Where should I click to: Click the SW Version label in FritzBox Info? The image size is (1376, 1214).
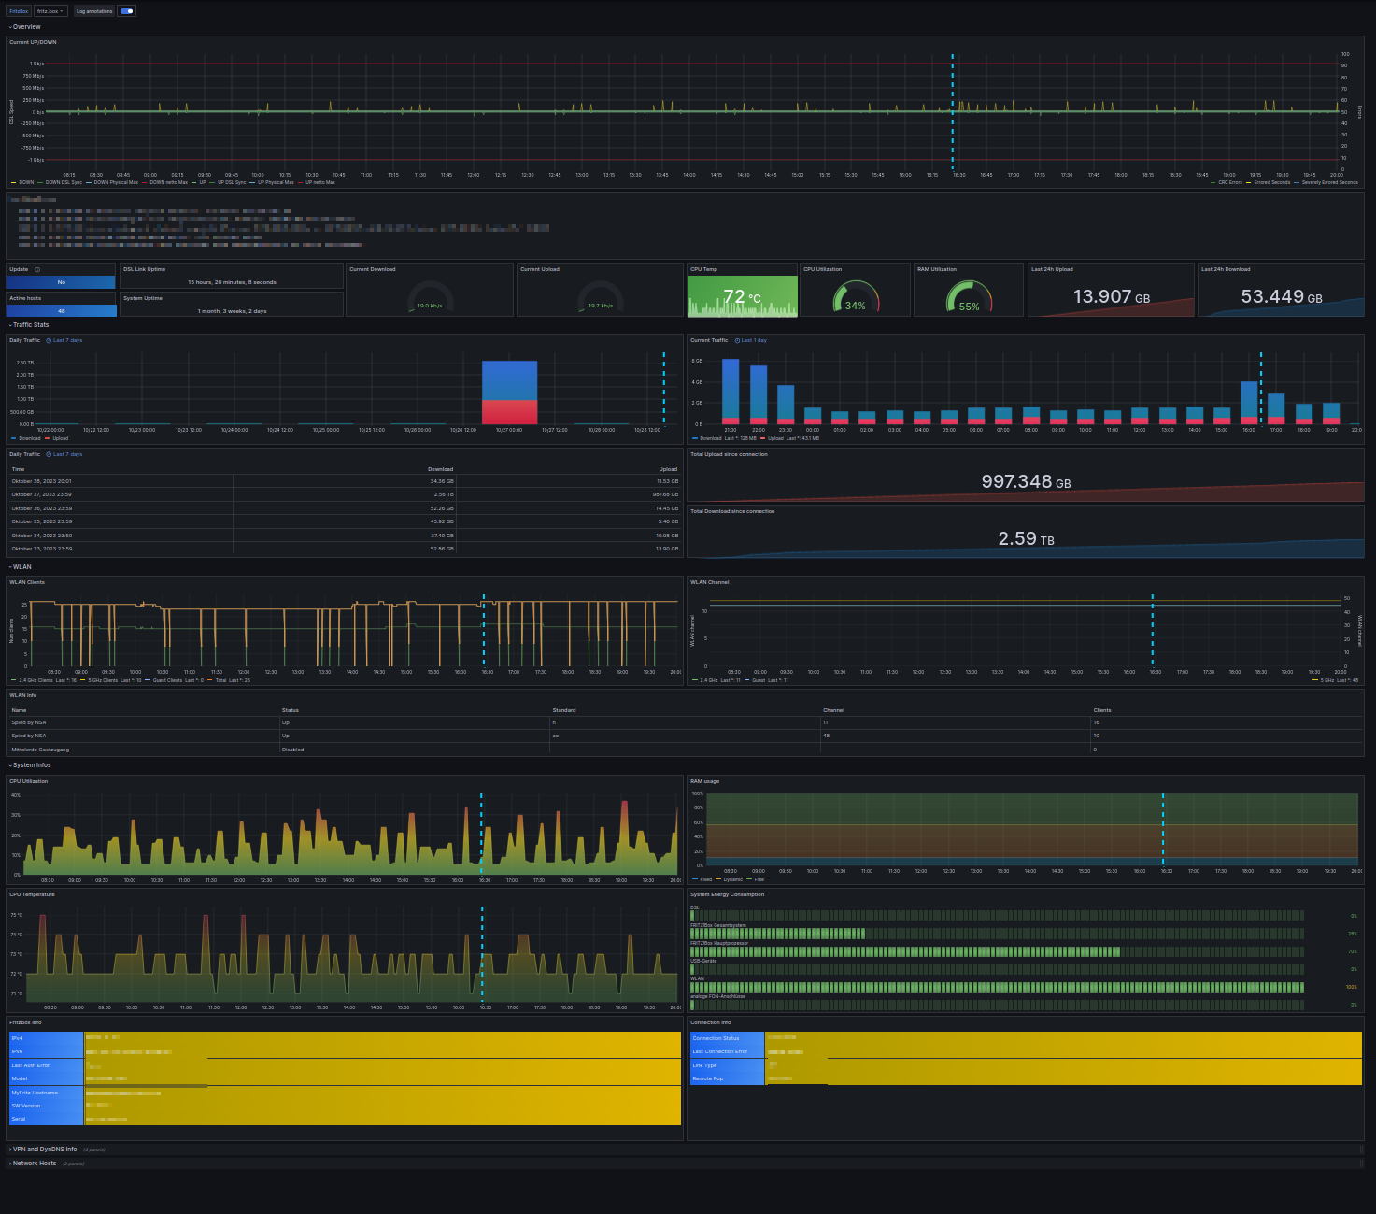click(x=26, y=1106)
